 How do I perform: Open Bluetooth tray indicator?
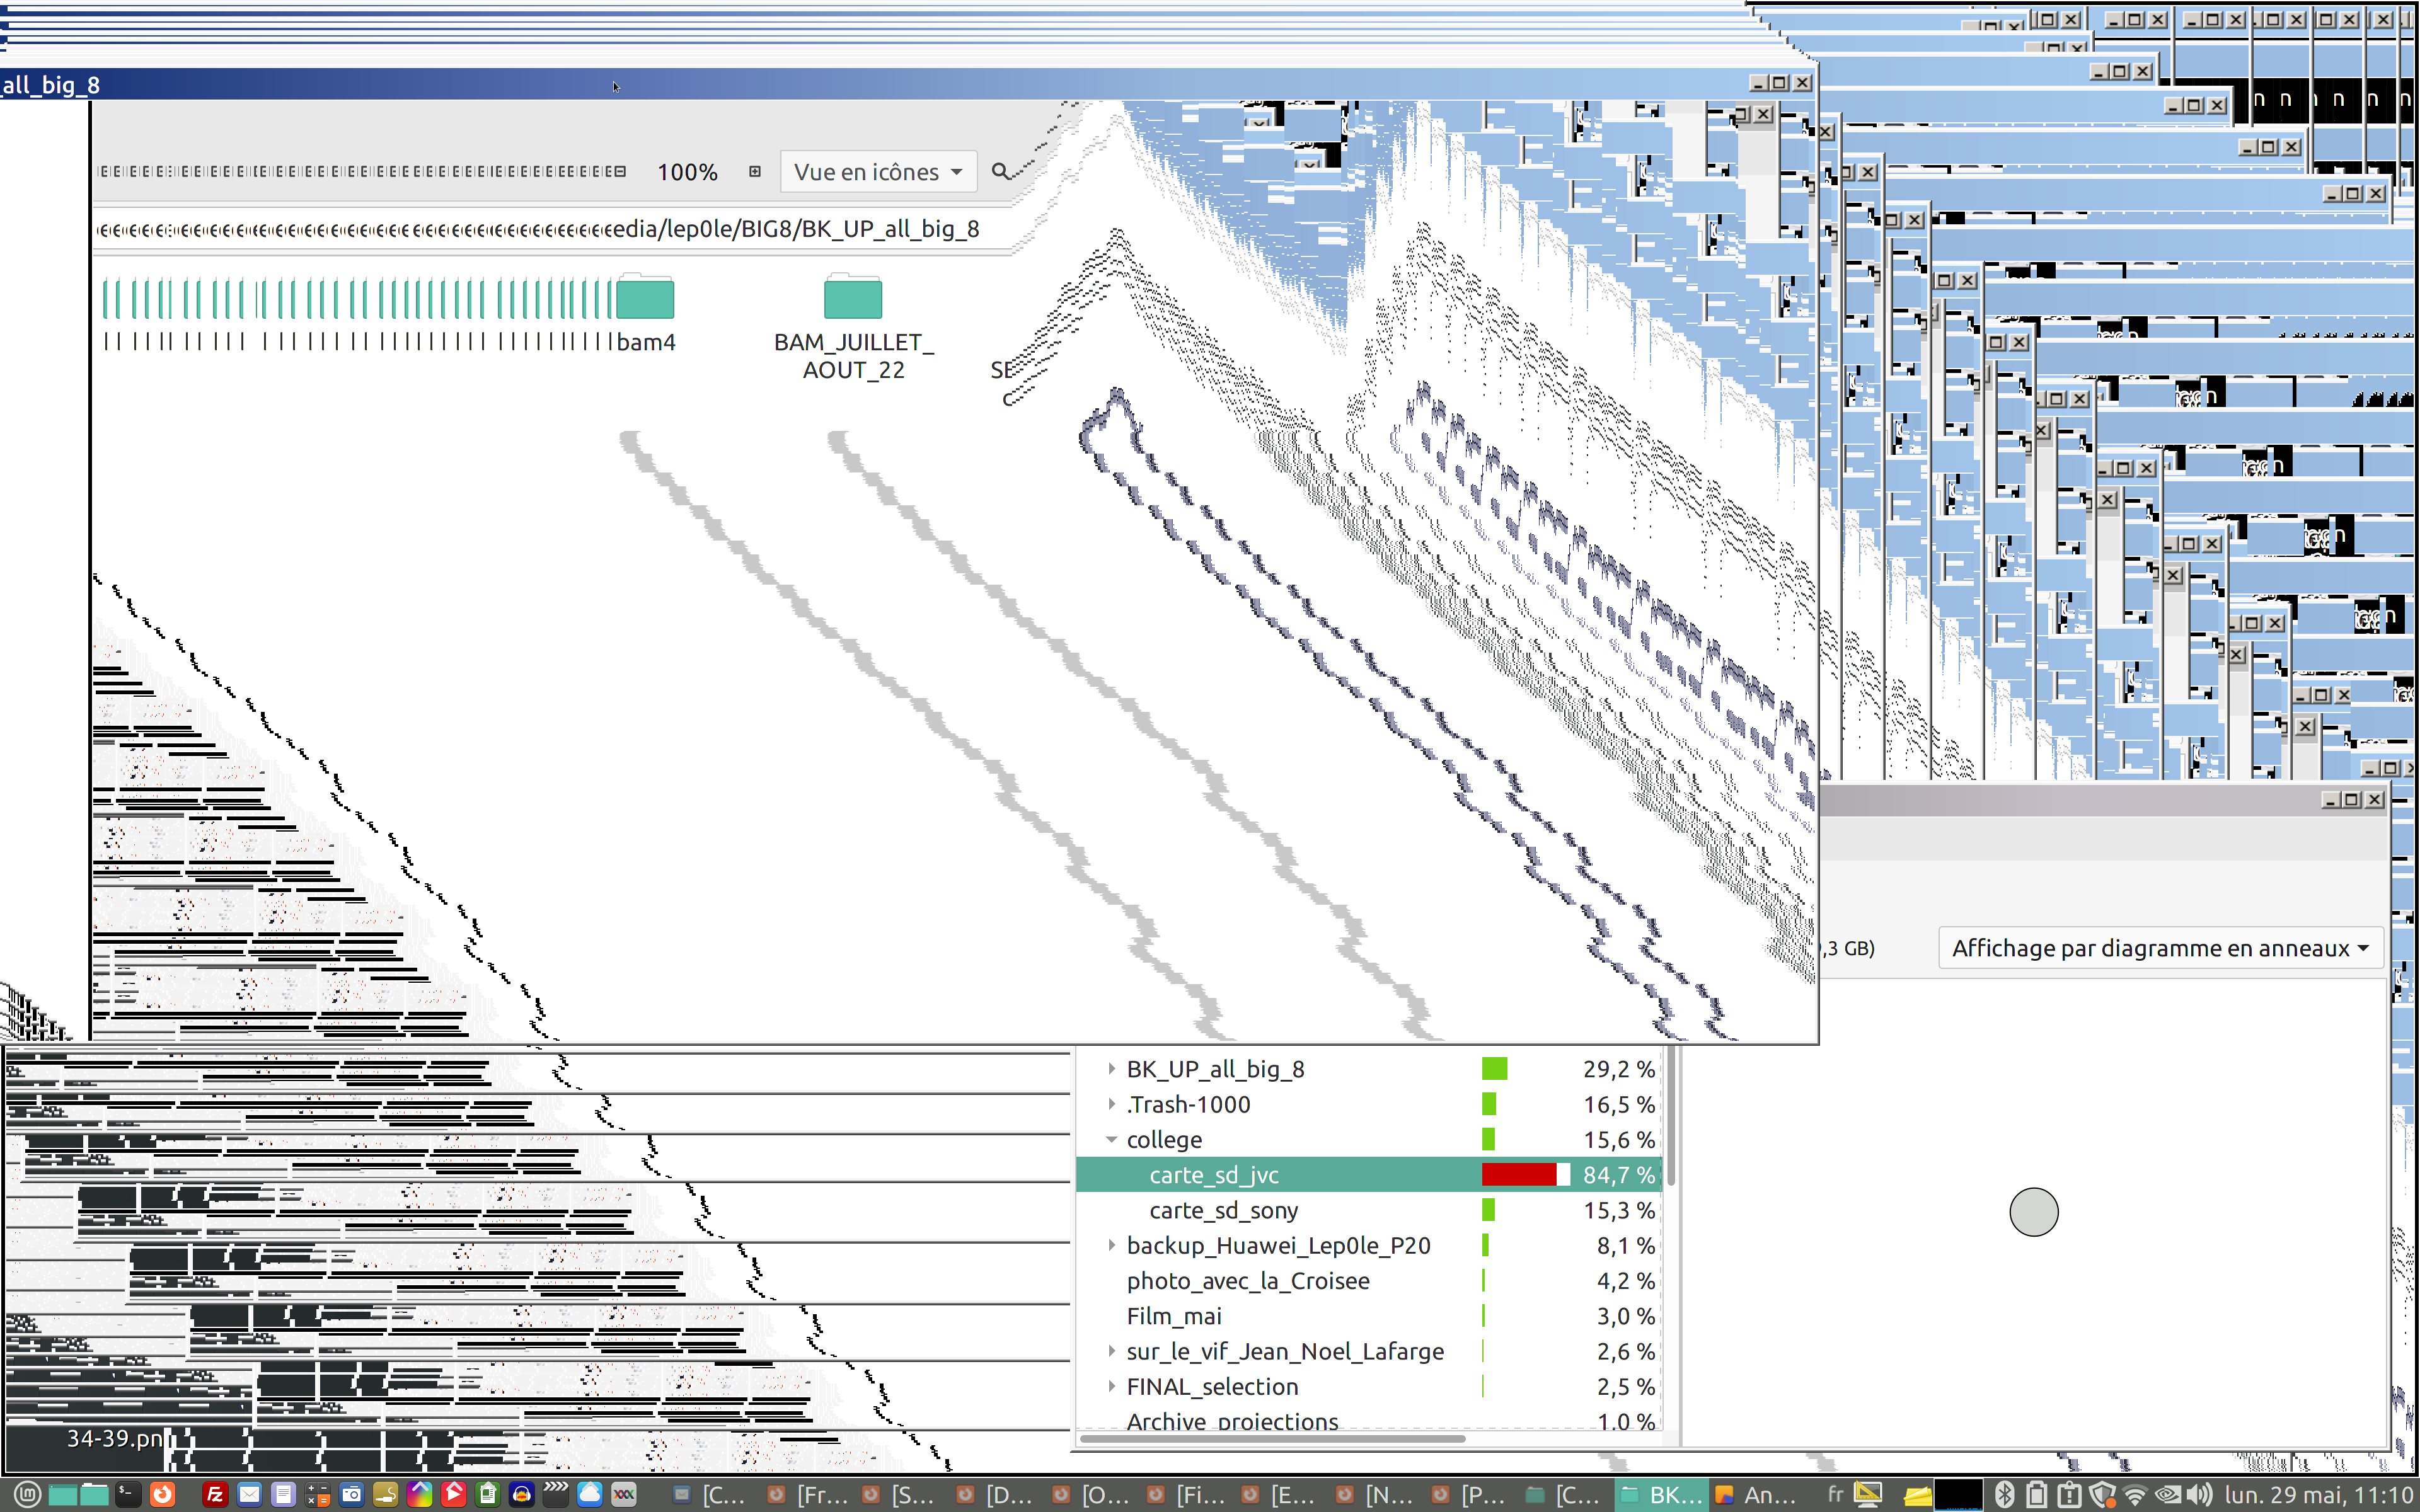pyautogui.click(x=2004, y=1494)
